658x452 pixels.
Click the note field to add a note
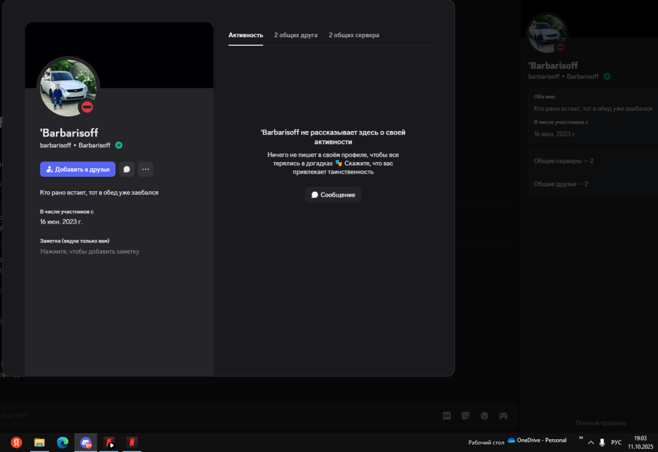point(90,252)
